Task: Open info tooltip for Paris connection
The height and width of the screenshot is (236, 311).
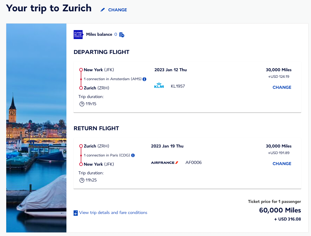Action: coord(133,155)
